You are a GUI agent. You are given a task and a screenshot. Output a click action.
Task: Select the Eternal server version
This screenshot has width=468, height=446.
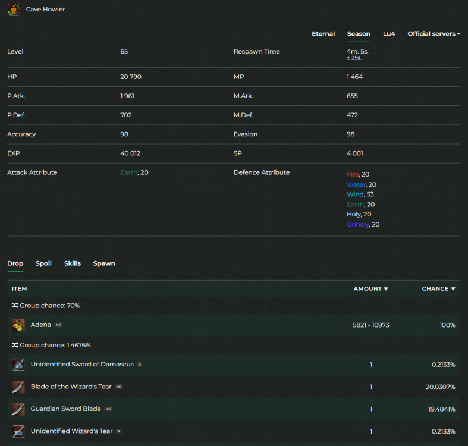(x=323, y=34)
